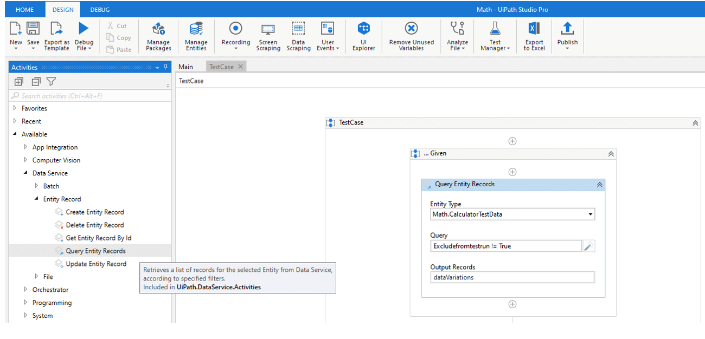Toggle the activities filter funnel
705x339 pixels.
click(50, 81)
